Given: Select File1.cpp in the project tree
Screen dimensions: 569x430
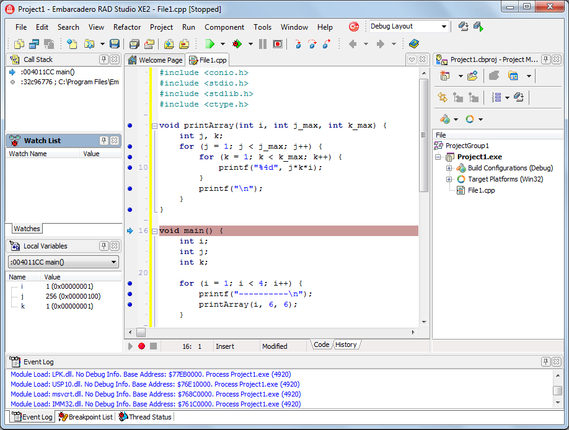Looking at the screenshot, I should click(x=481, y=190).
